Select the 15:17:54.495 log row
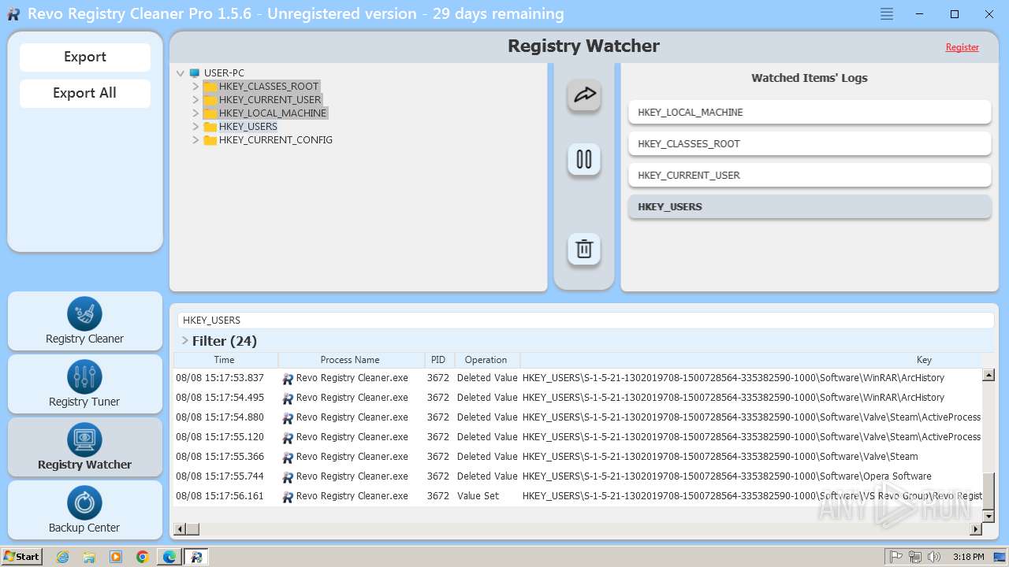The image size is (1009, 567). 578,398
